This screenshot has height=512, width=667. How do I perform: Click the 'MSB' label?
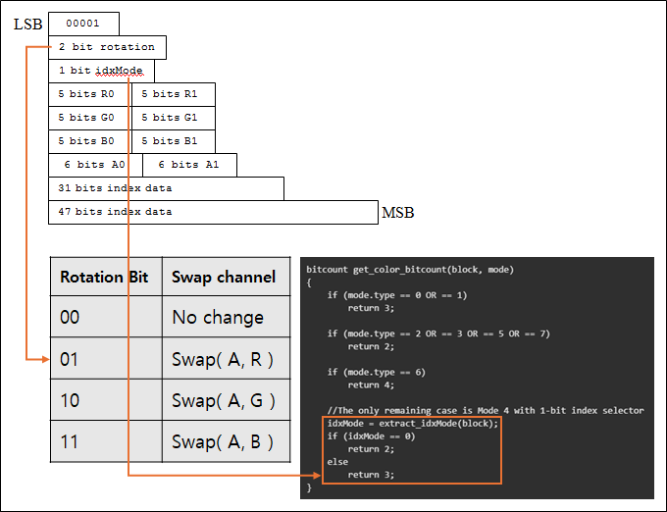click(397, 213)
